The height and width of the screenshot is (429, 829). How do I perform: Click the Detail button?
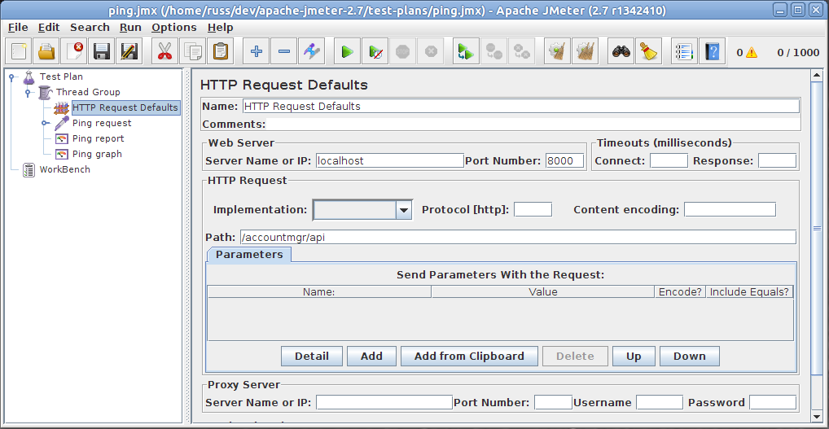pos(312,356)
